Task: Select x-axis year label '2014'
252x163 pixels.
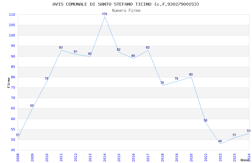Action: pos(105,157)
